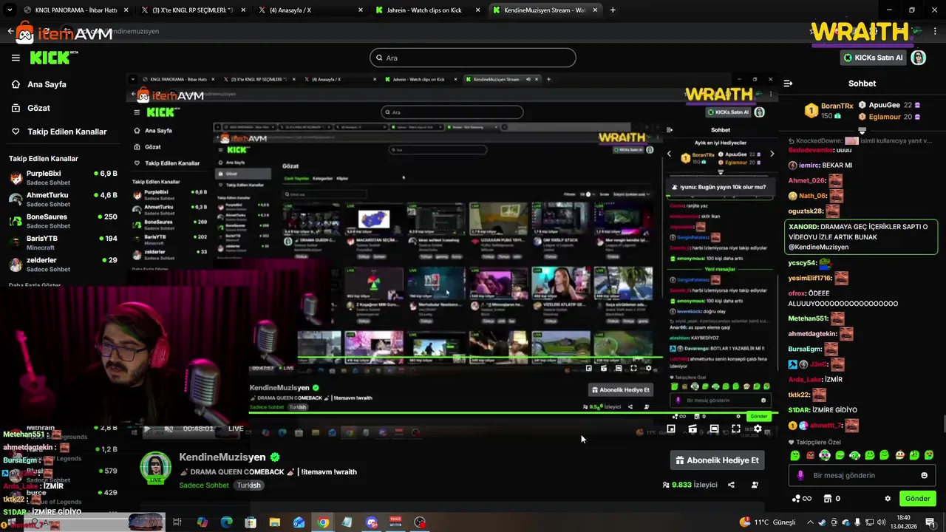Open a new browser tab
Image resolution: width=946 pixels, height=532 pixels.
point(613,10)
